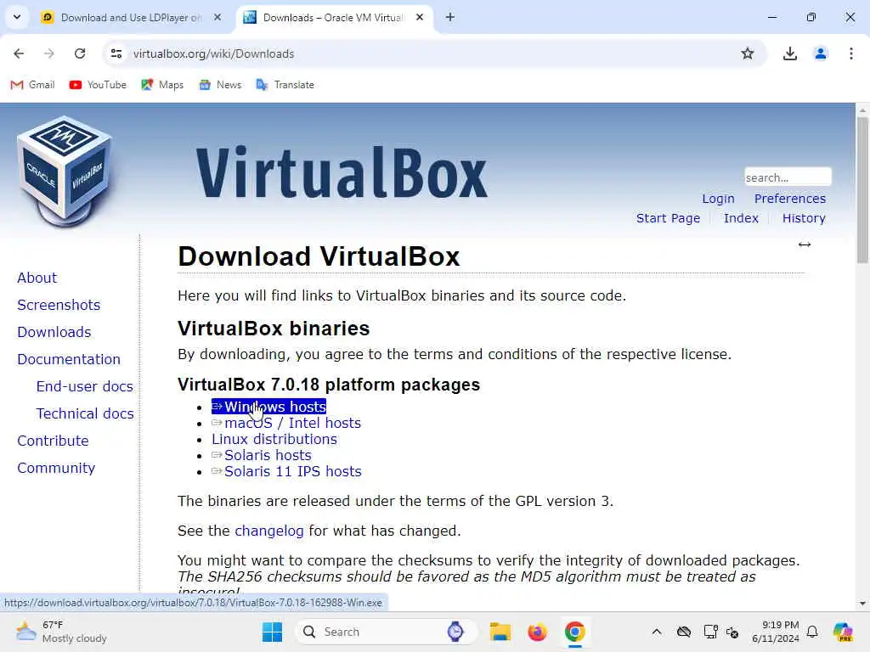Open the YouTube bookmark
Image resolution: width=870 pixels, height=652 pixels.
98,85
